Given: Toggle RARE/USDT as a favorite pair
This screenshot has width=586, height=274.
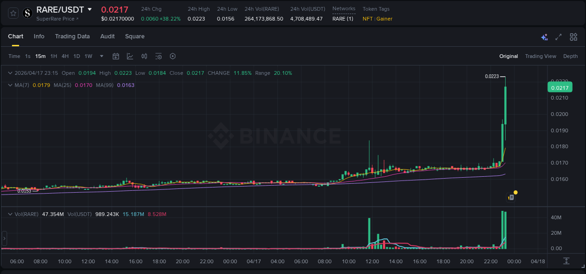Looking at the screenshot, I should point(13,13).
